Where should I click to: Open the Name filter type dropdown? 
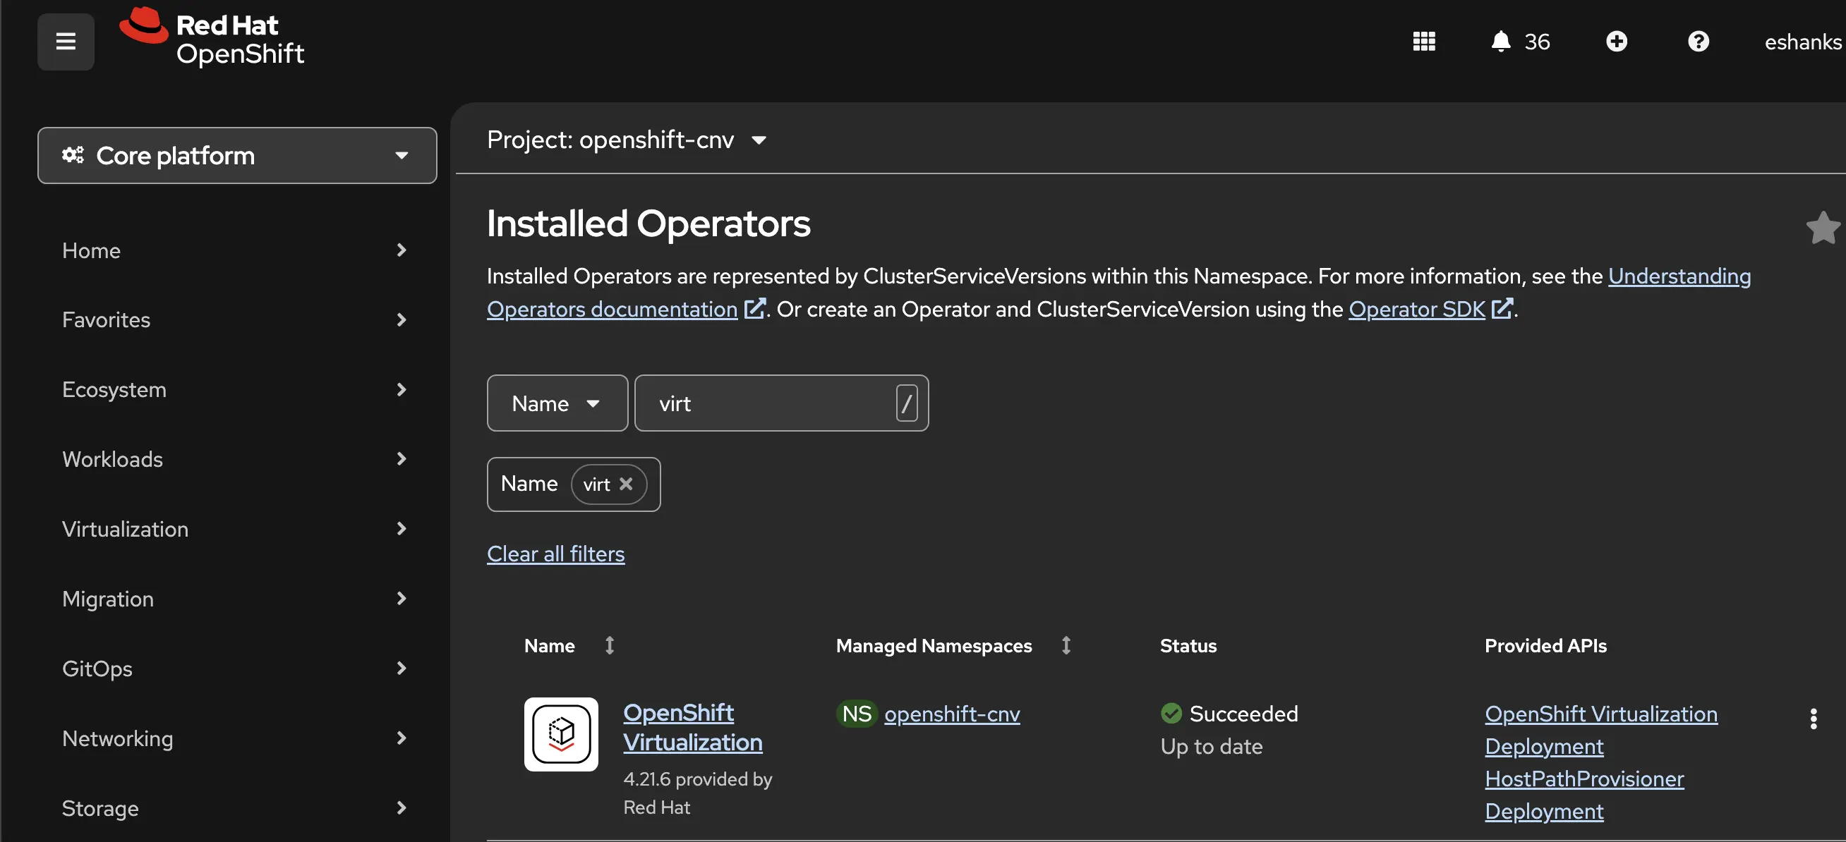click(557, 403)
